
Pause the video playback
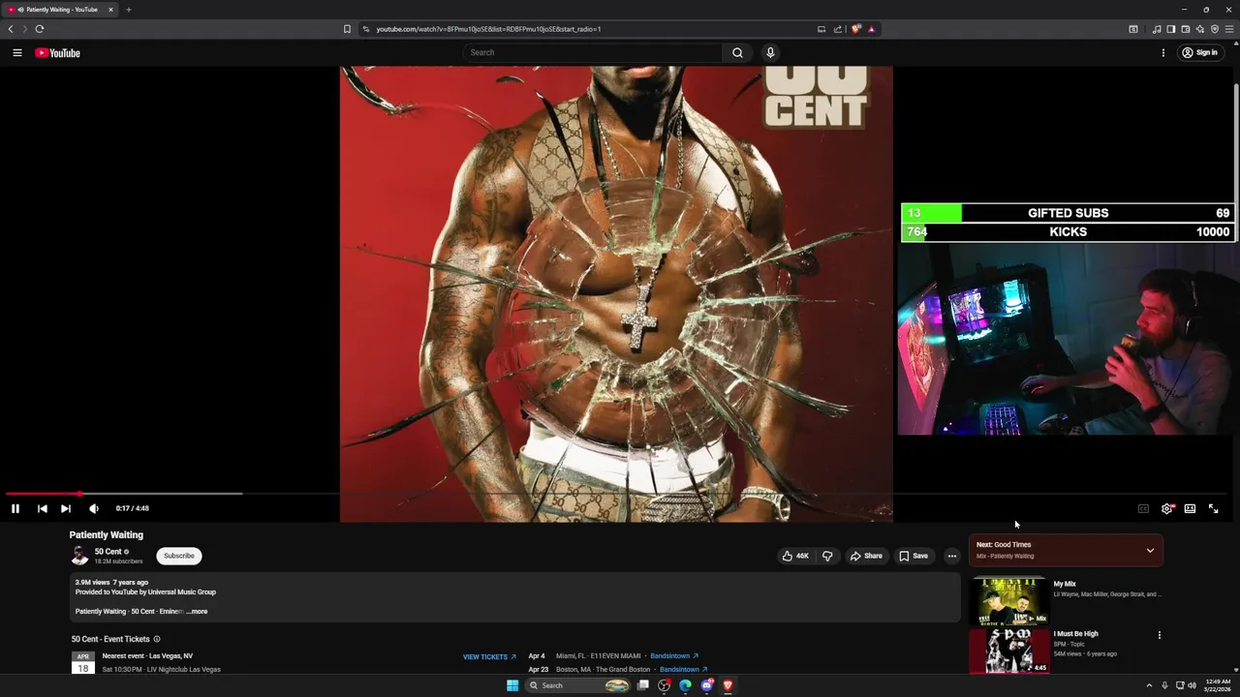pyautogui.click(x=15, y=508)
